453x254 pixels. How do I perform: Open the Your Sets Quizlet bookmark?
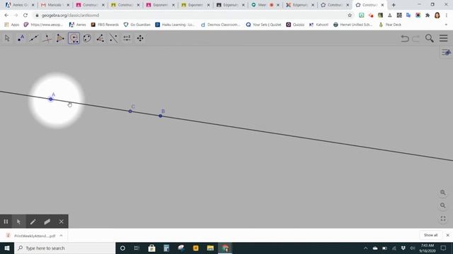point(263,25)
